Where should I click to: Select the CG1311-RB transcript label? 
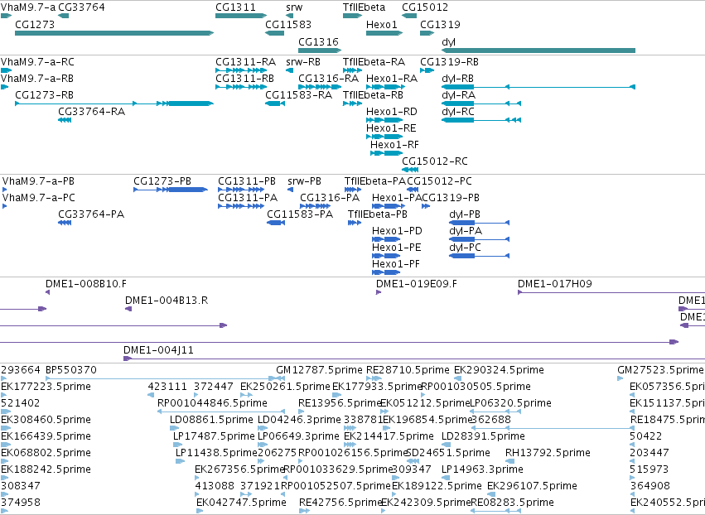(x=244, y=79)
